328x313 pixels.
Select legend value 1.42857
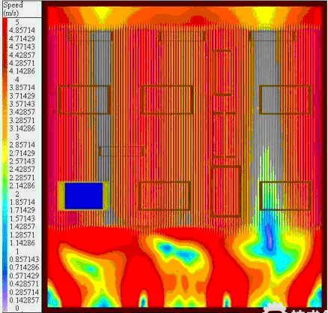click(22, 227)
